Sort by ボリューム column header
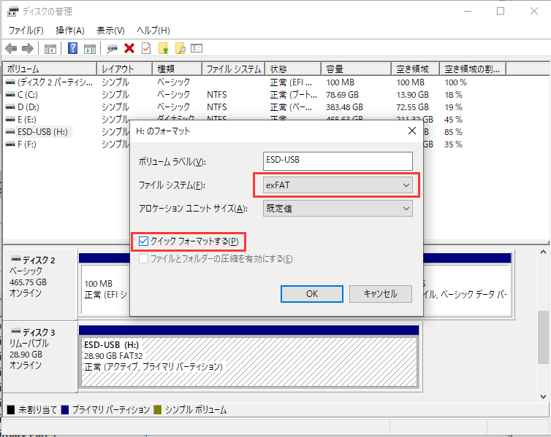 coord(50,69)
